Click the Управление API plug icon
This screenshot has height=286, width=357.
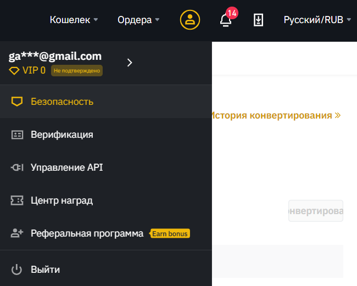17,167
